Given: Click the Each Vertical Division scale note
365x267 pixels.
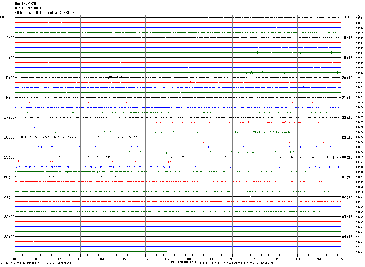Looking at the screenshot, I should coord(38,263).
